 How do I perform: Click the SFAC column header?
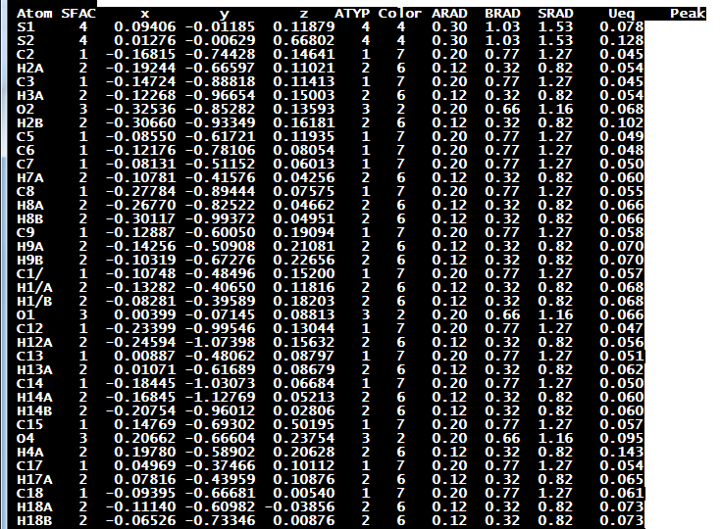(78, 14)
